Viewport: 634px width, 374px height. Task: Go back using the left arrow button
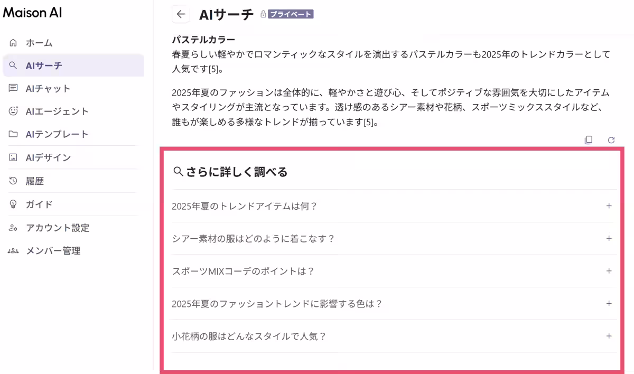point(181,14)
